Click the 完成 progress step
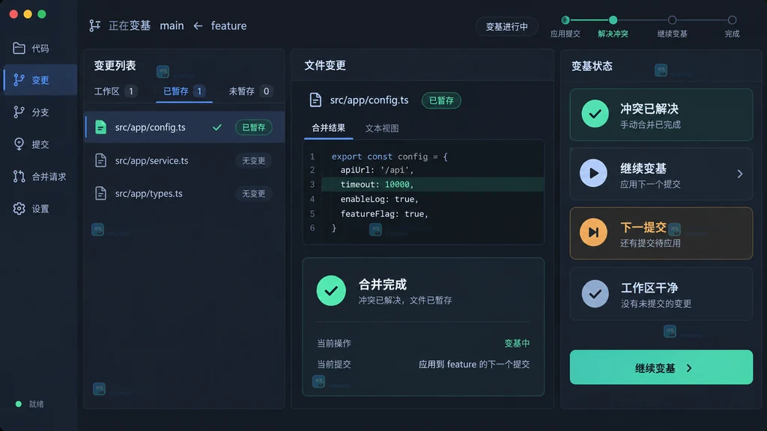The width and height of the screenshot is (767, 431). tap(732, 26)
